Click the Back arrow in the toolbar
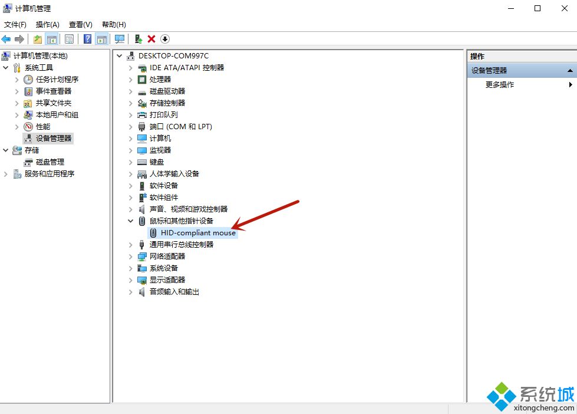 pos(6,39)
